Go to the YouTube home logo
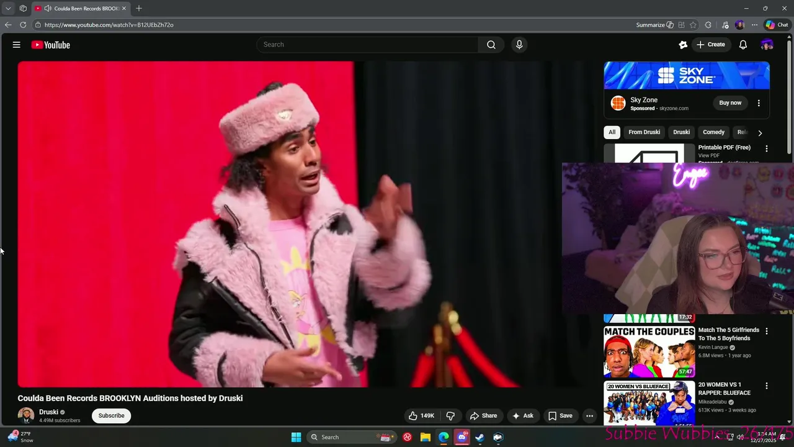 50,45
